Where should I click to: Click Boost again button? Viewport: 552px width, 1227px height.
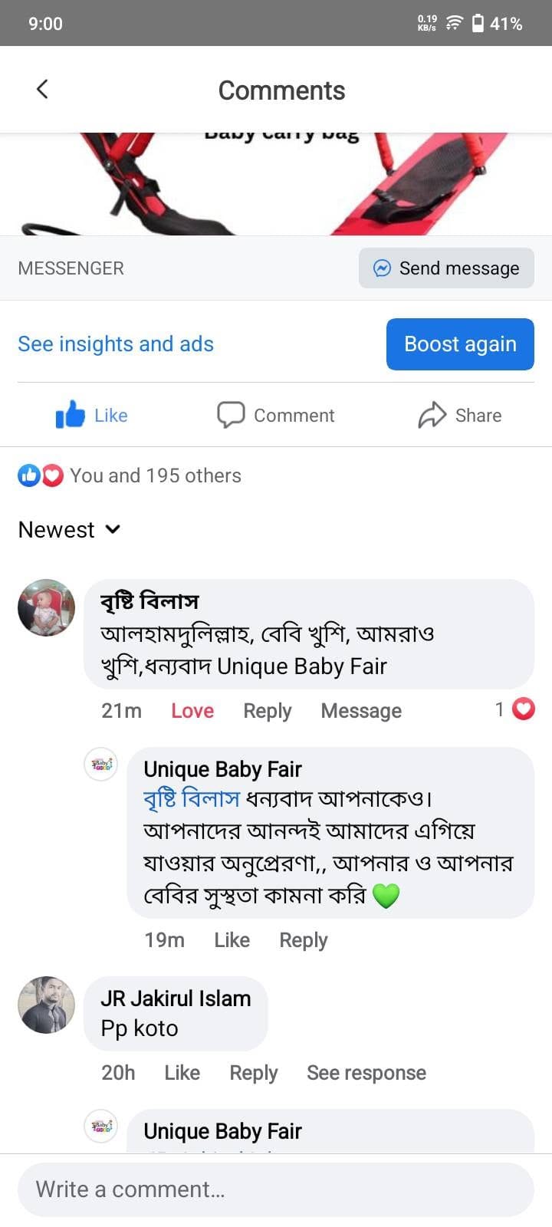point(460,344)
